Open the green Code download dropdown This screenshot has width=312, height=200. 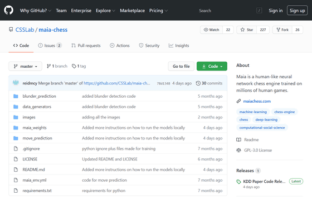pos(212,66)
